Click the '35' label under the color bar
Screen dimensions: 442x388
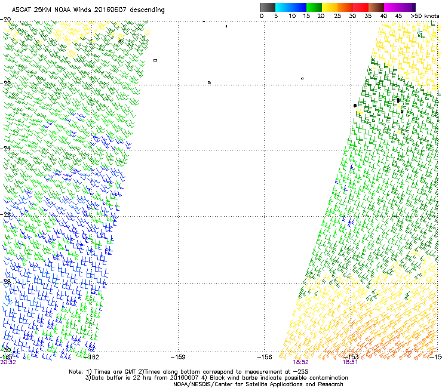[368, 16]
